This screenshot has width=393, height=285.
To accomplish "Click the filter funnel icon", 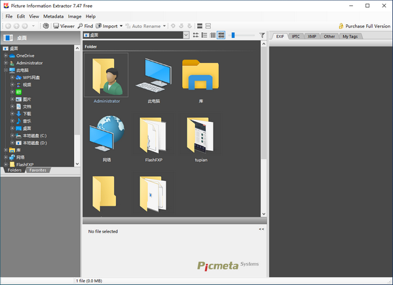I will [x=262, y=35].
